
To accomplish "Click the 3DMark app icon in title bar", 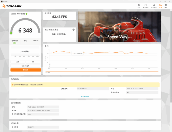I will [2, 1].
